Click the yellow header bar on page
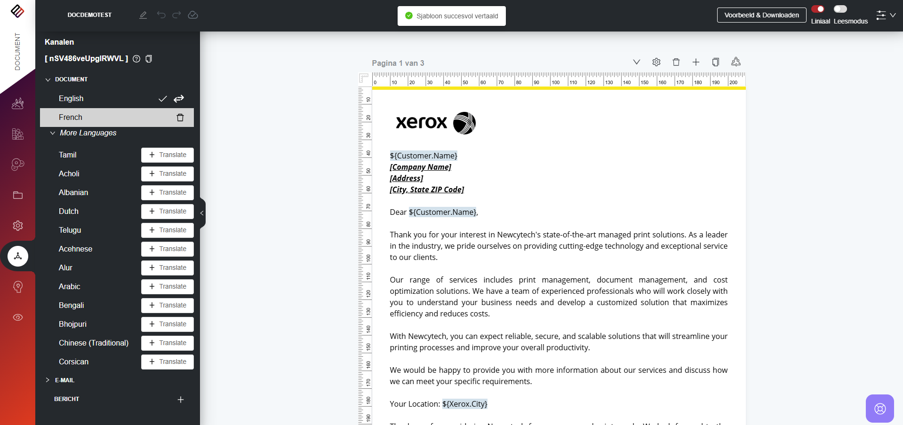The height and width of the screenshot is (425, 903). pos(559,88)
